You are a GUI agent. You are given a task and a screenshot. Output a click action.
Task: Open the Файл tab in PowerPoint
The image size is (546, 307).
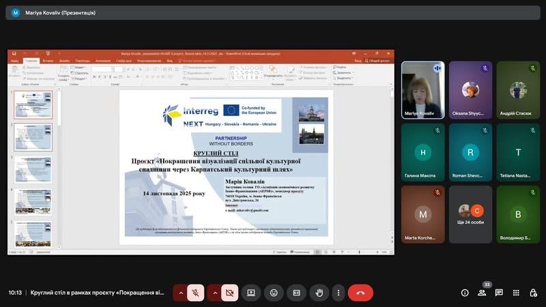15,61
